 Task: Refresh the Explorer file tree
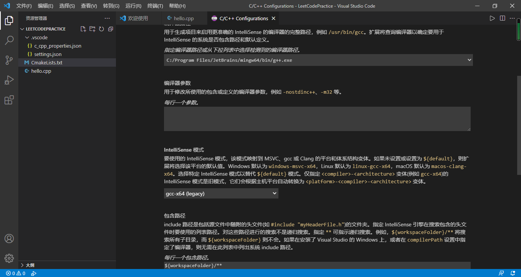point(101,29)
